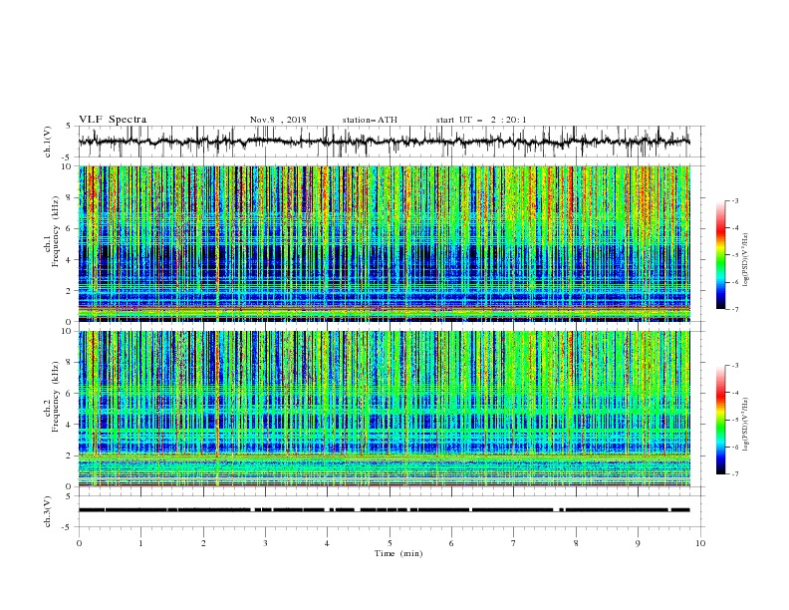Image resolution: width=789 pixels, height=610 pixels.
Task: Select the "Nov.8 , 2018" date text
Action: click(278, 120)
